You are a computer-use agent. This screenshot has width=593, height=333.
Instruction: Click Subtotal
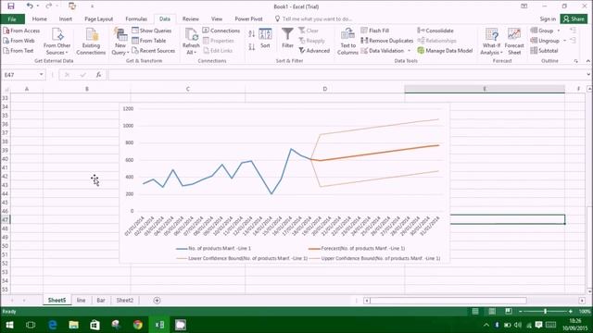click(545, 50)
